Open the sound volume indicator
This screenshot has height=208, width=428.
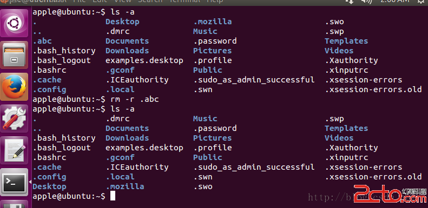coord(366,2)
